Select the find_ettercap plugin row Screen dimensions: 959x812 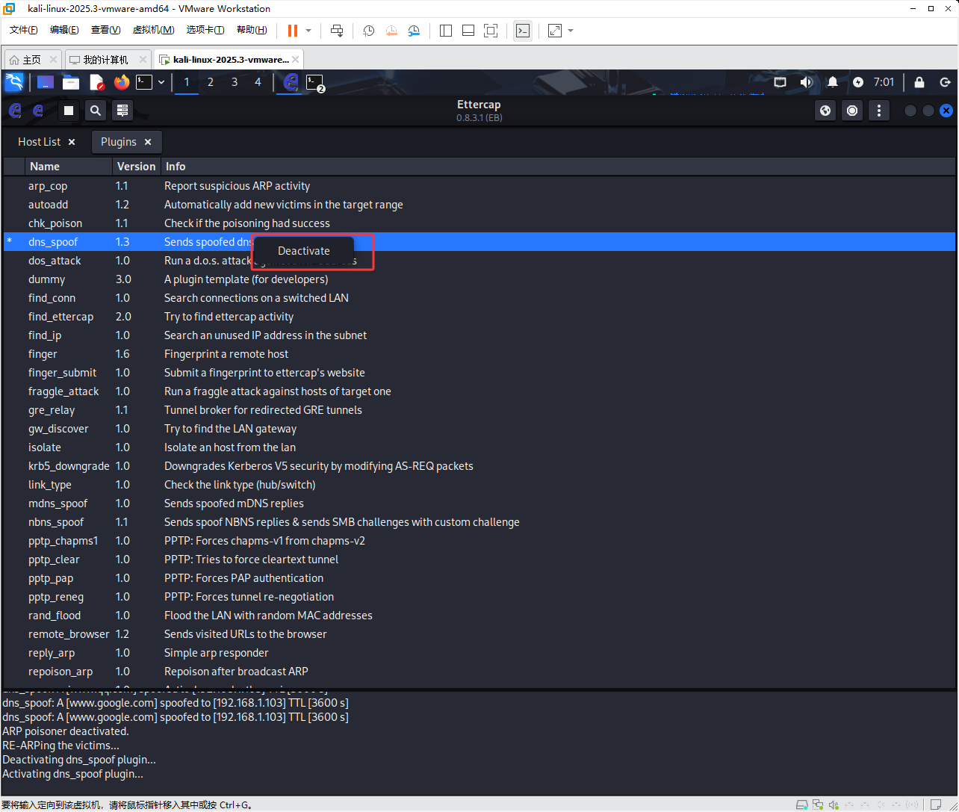pyautogui.click(x=479, y=317)
